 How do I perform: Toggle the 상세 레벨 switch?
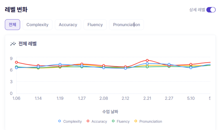pos(211,10)
